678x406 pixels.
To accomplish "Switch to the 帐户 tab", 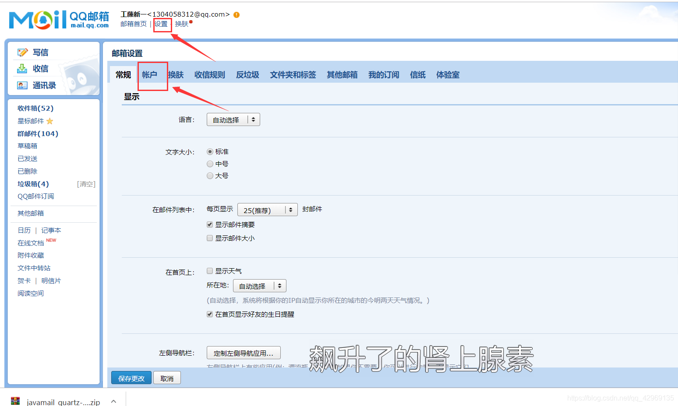I will (149, 75).
